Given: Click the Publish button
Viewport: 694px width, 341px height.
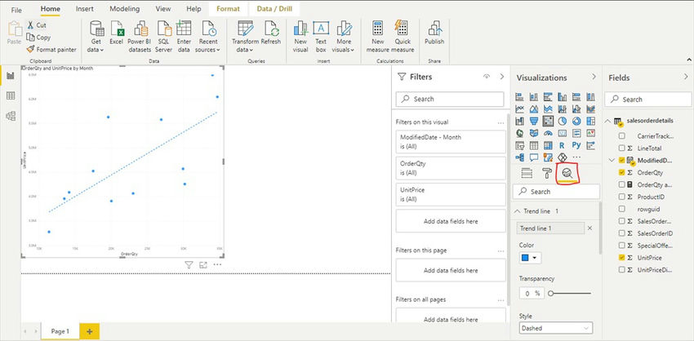Looking at the screenshot, I should pos(434,33).
